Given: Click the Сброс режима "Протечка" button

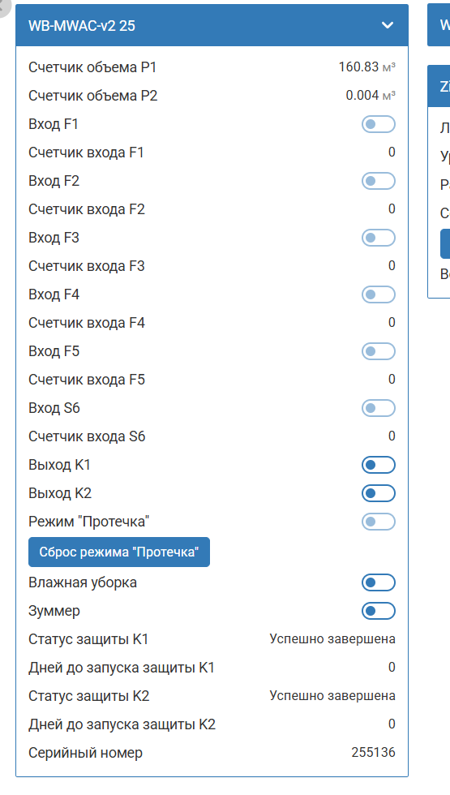Looking at the screenshot, I should [x=119, y=552].
